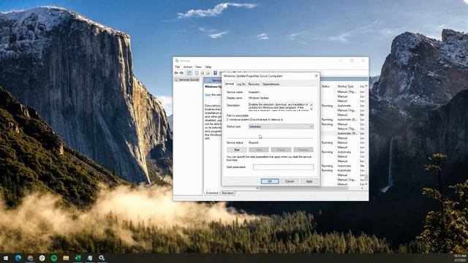Select the Extended tab at bottom
Image resolution: width=468 pixels, height=263 pixels.
[x=212, y=193]
